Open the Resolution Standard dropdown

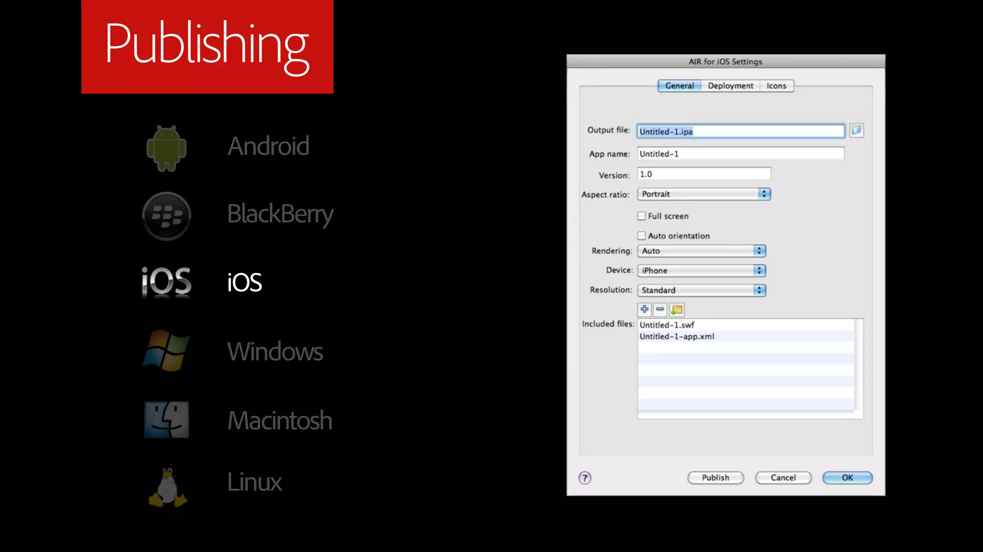(702, 290)
